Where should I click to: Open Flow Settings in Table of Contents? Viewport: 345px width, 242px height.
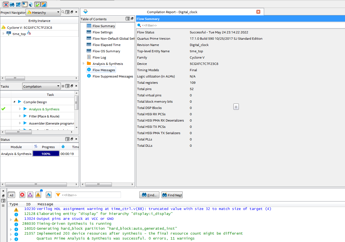(103, 32)
